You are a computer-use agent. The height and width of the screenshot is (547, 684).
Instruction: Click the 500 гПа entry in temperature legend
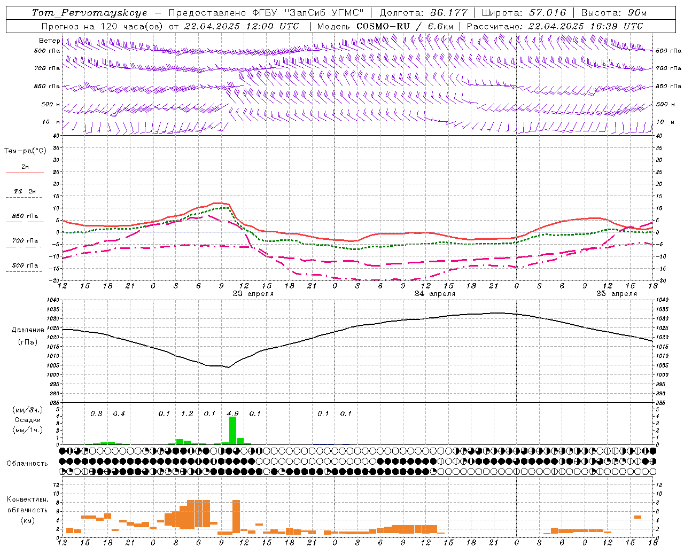tap(25, 265)
